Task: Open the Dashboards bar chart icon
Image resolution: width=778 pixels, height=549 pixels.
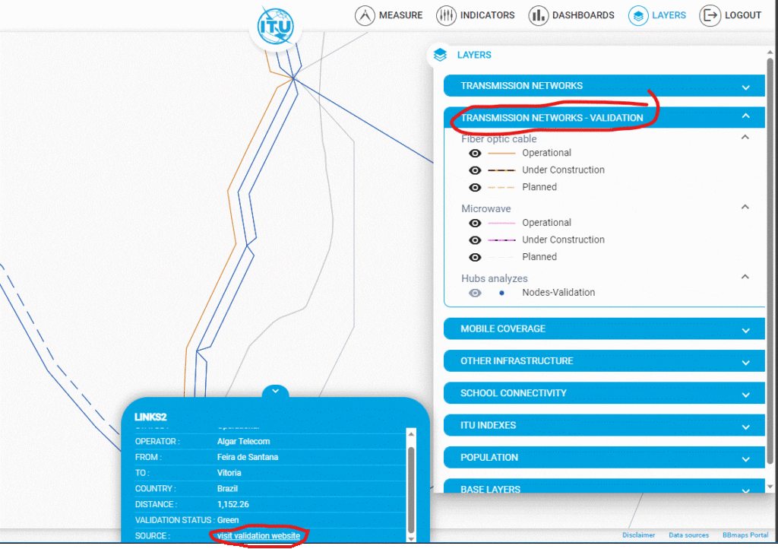Action: pos(539,15)
